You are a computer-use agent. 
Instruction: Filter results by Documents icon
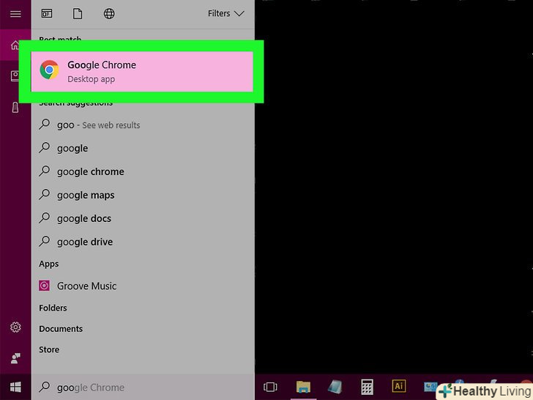78,14
